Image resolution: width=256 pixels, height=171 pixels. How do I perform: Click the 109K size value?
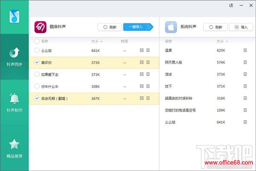(221, 110)
